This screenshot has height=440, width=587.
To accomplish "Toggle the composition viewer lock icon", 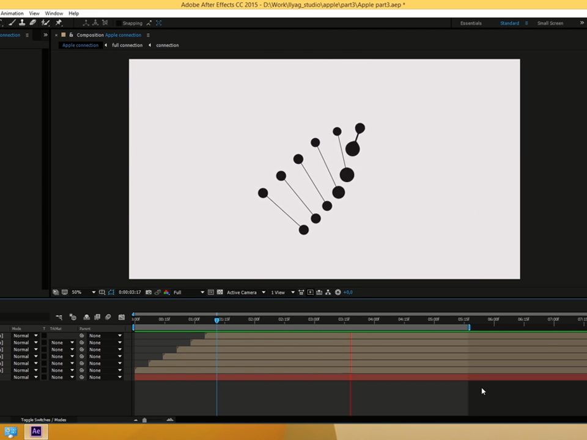I will pyautogui.click(x=71, y=35).
